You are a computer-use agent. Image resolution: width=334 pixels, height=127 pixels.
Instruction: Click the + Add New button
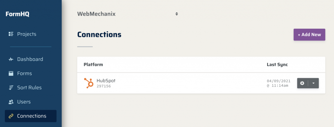pos(309,35)
